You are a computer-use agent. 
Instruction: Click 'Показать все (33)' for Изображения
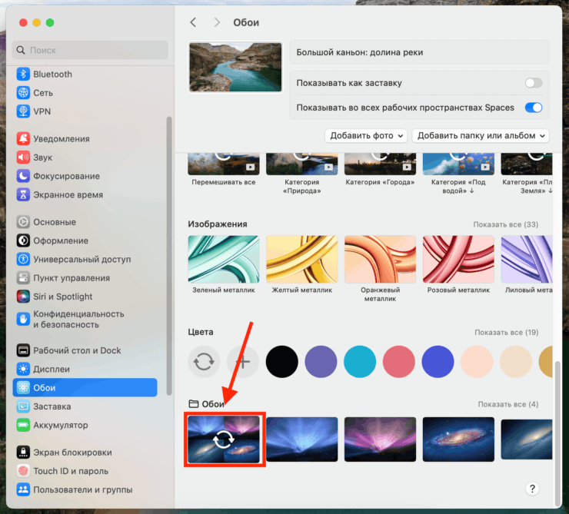click(505, 224)
